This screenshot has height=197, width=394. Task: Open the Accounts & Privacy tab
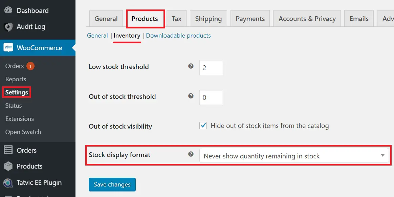click(x=307, y=18)
